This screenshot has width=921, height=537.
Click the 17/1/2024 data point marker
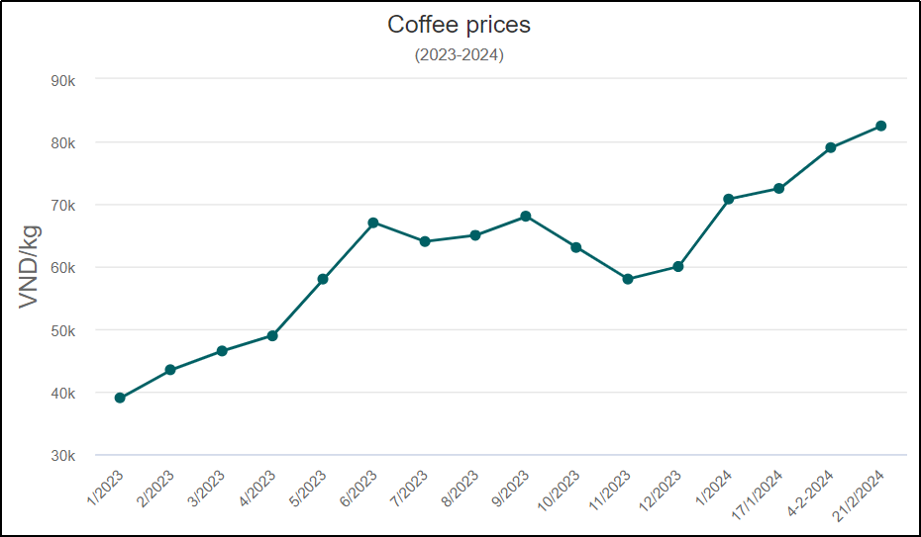click(x=779, y=188)
